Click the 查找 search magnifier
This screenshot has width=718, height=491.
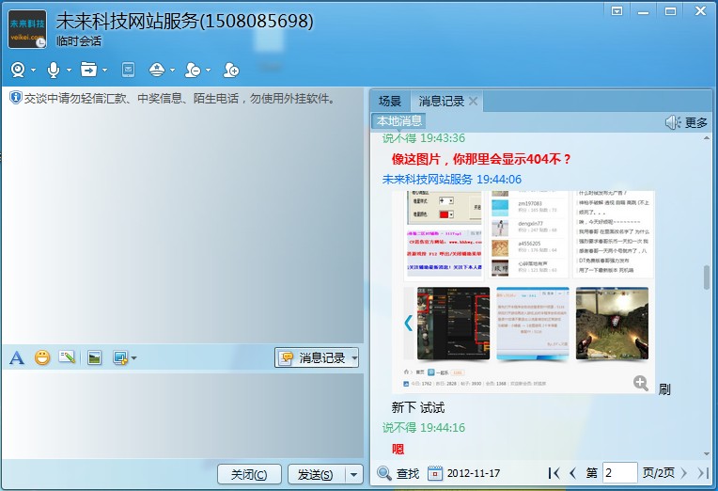398,473
